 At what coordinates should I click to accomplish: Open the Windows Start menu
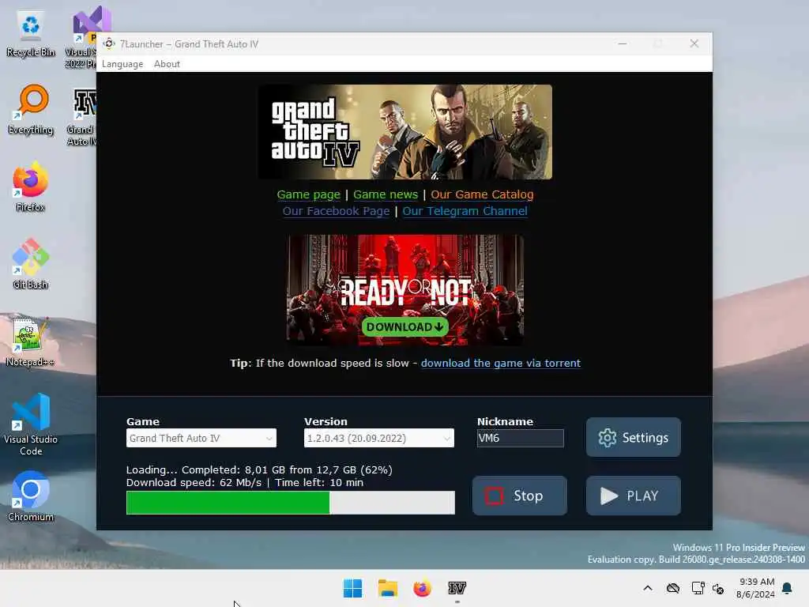coord(353,588)
